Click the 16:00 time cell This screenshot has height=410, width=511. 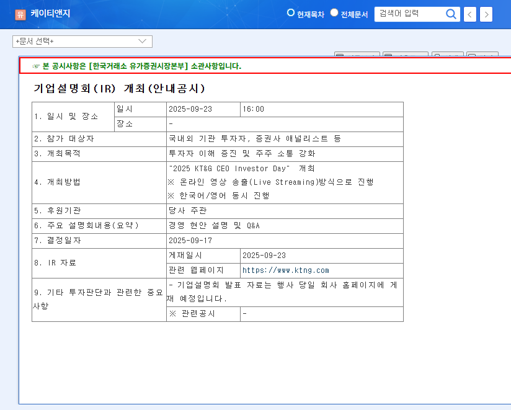pos(322,109)
